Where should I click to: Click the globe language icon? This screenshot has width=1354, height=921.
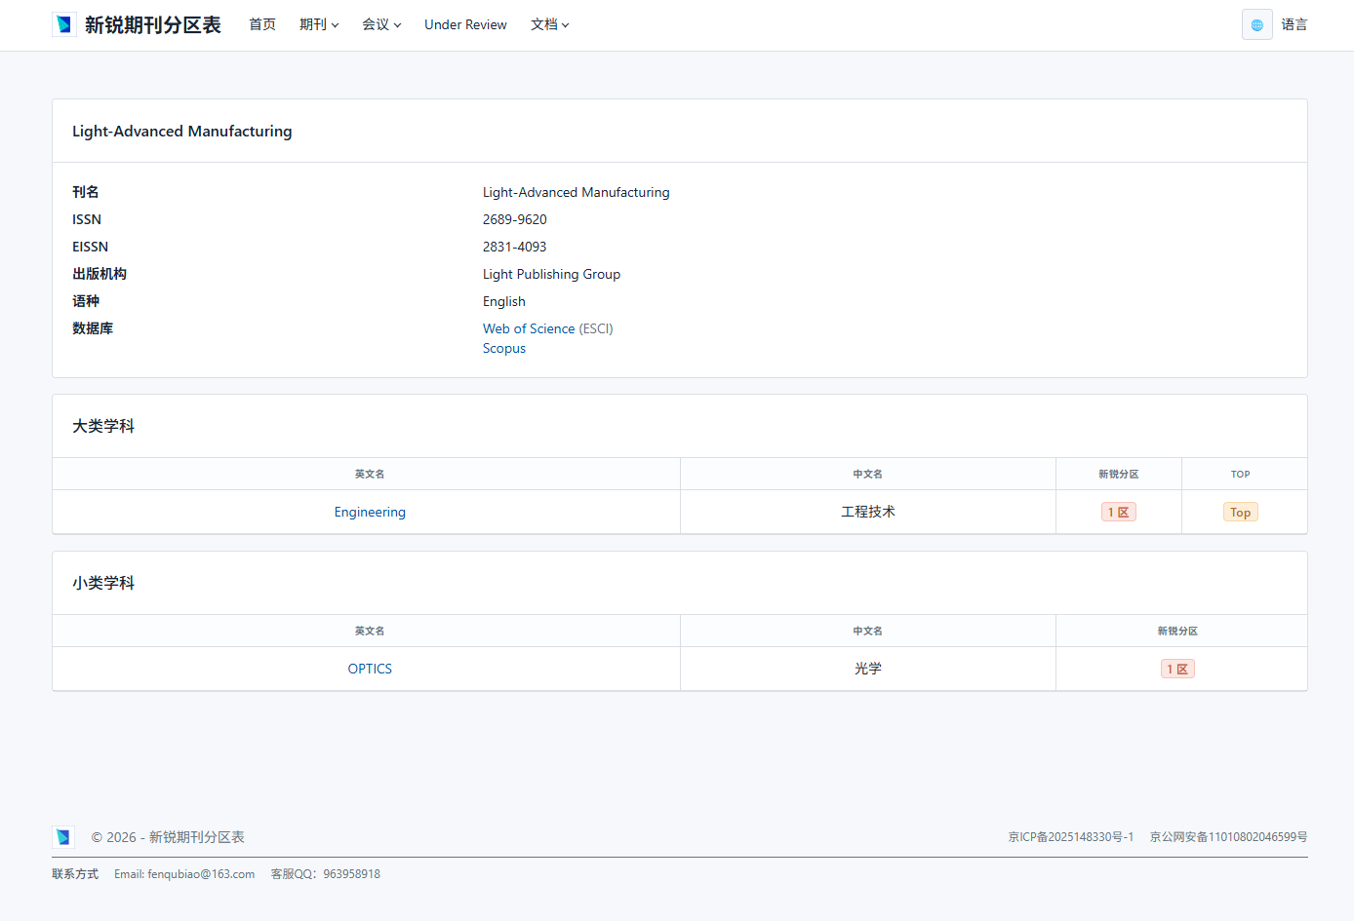(x=1256, y=24)
